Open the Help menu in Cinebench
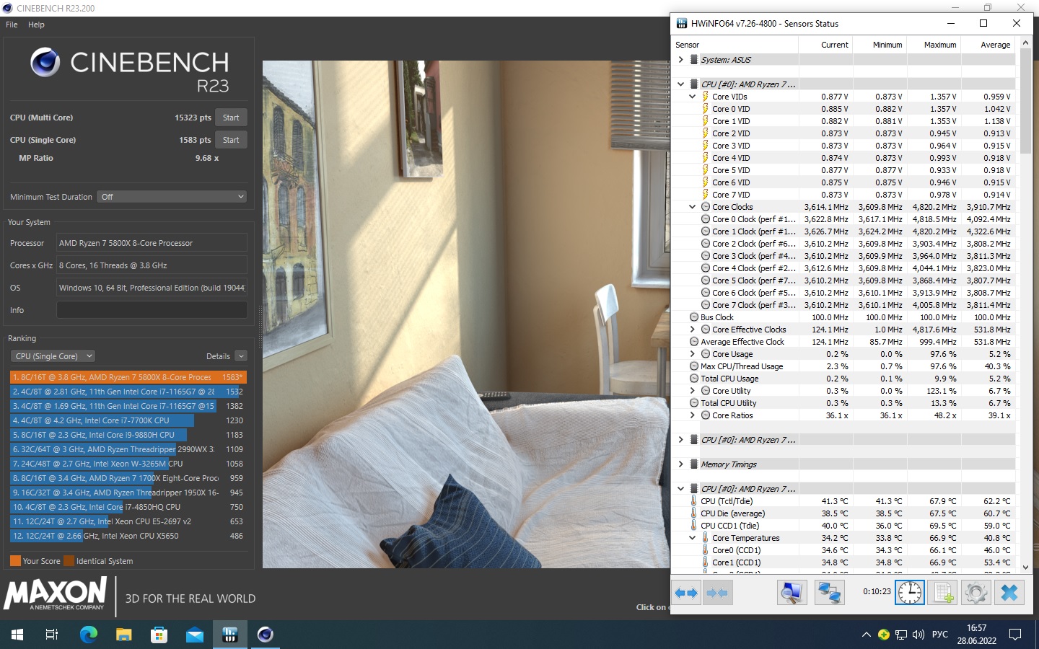Viewport: 1039px width, 649px height. (x=36, y=25)
